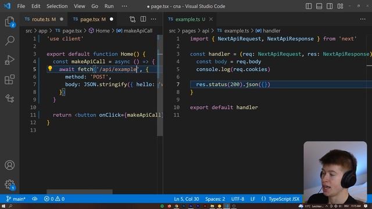Screen dimensions: 372x209
Task: Change end of line sequence LF
Action: pyautogui.click(x=253, y=199)
